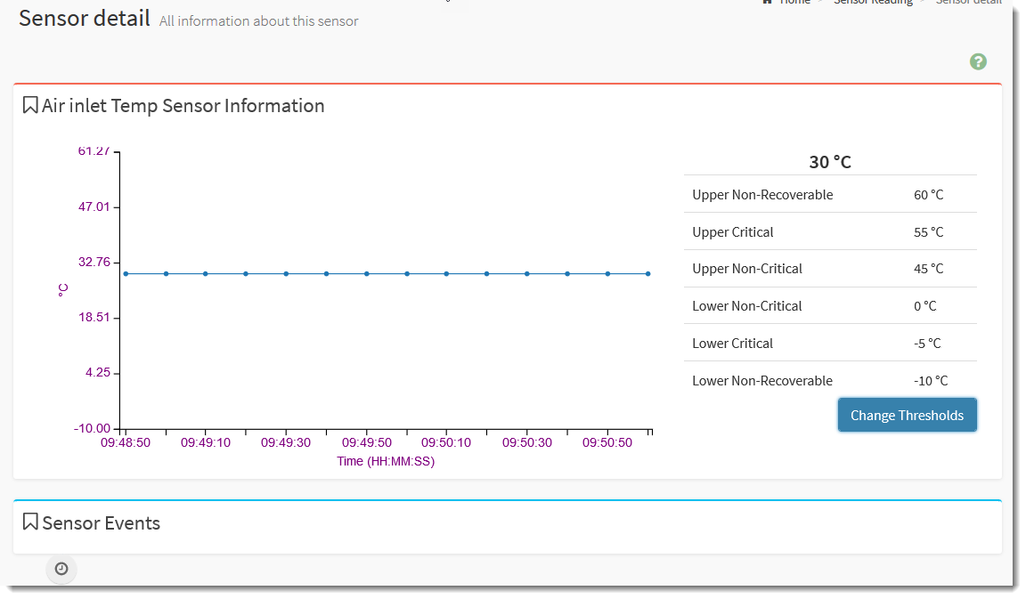The height and width of the screenshot is (599, 1026).
Task: Click bookmark icon beside Sensor Events
Action: pos(30,522)
